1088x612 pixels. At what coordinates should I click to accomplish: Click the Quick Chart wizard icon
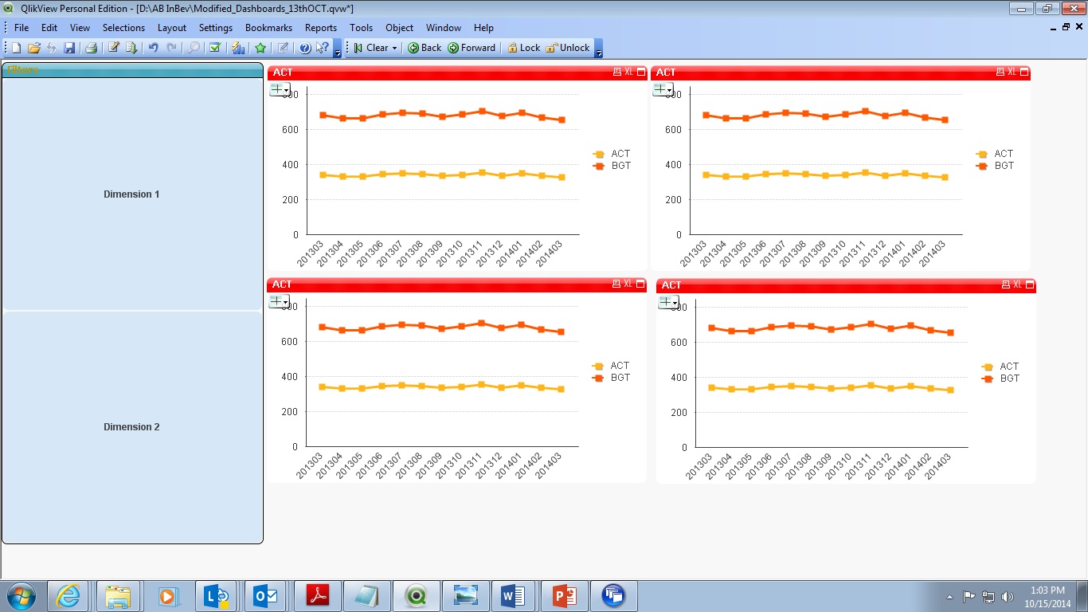238,48
